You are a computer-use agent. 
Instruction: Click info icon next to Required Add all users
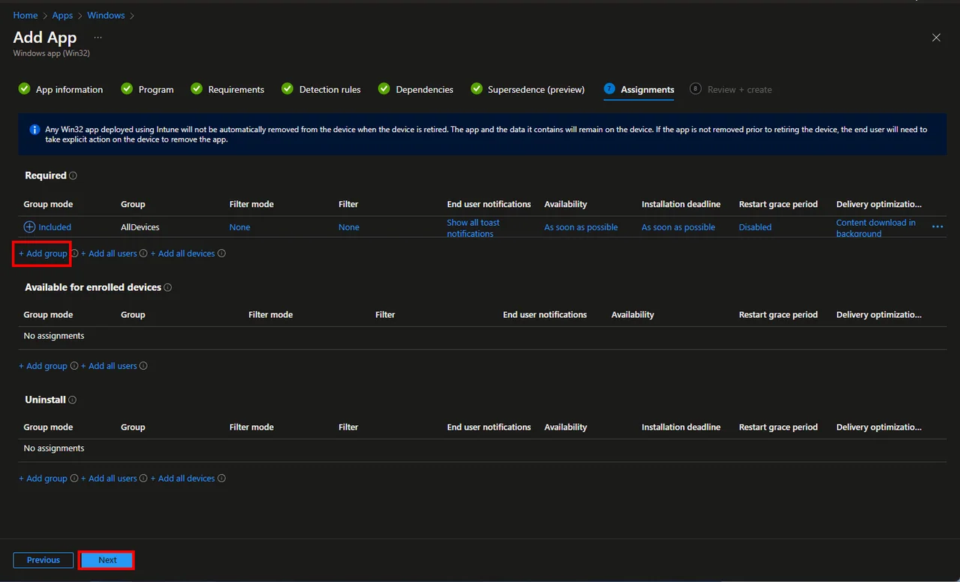(143, 253)
